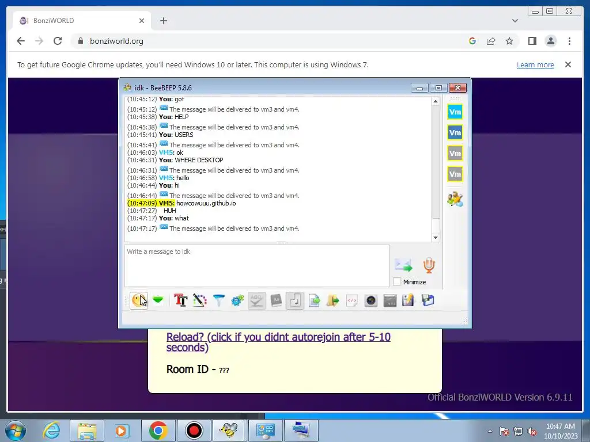Click the muted volume tray icon
Image resolution: width=590 pixels, height=442 pixels.
point(532,432)
